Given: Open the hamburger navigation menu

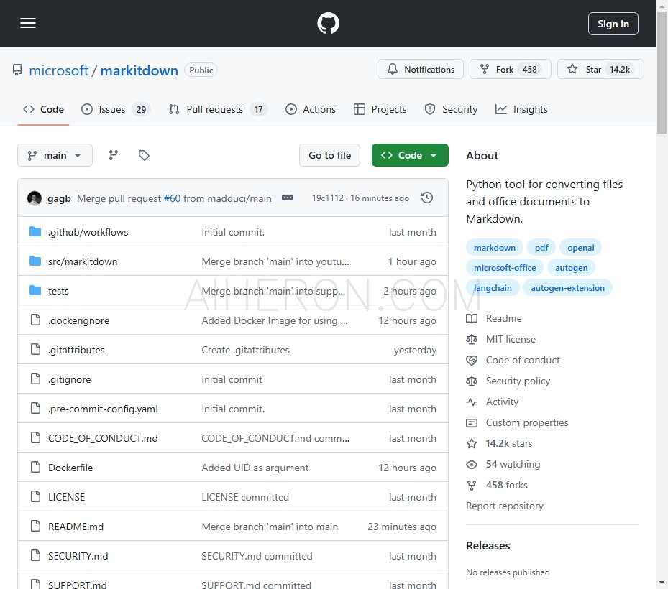Looking at the screenshot, I should [28, 23].
